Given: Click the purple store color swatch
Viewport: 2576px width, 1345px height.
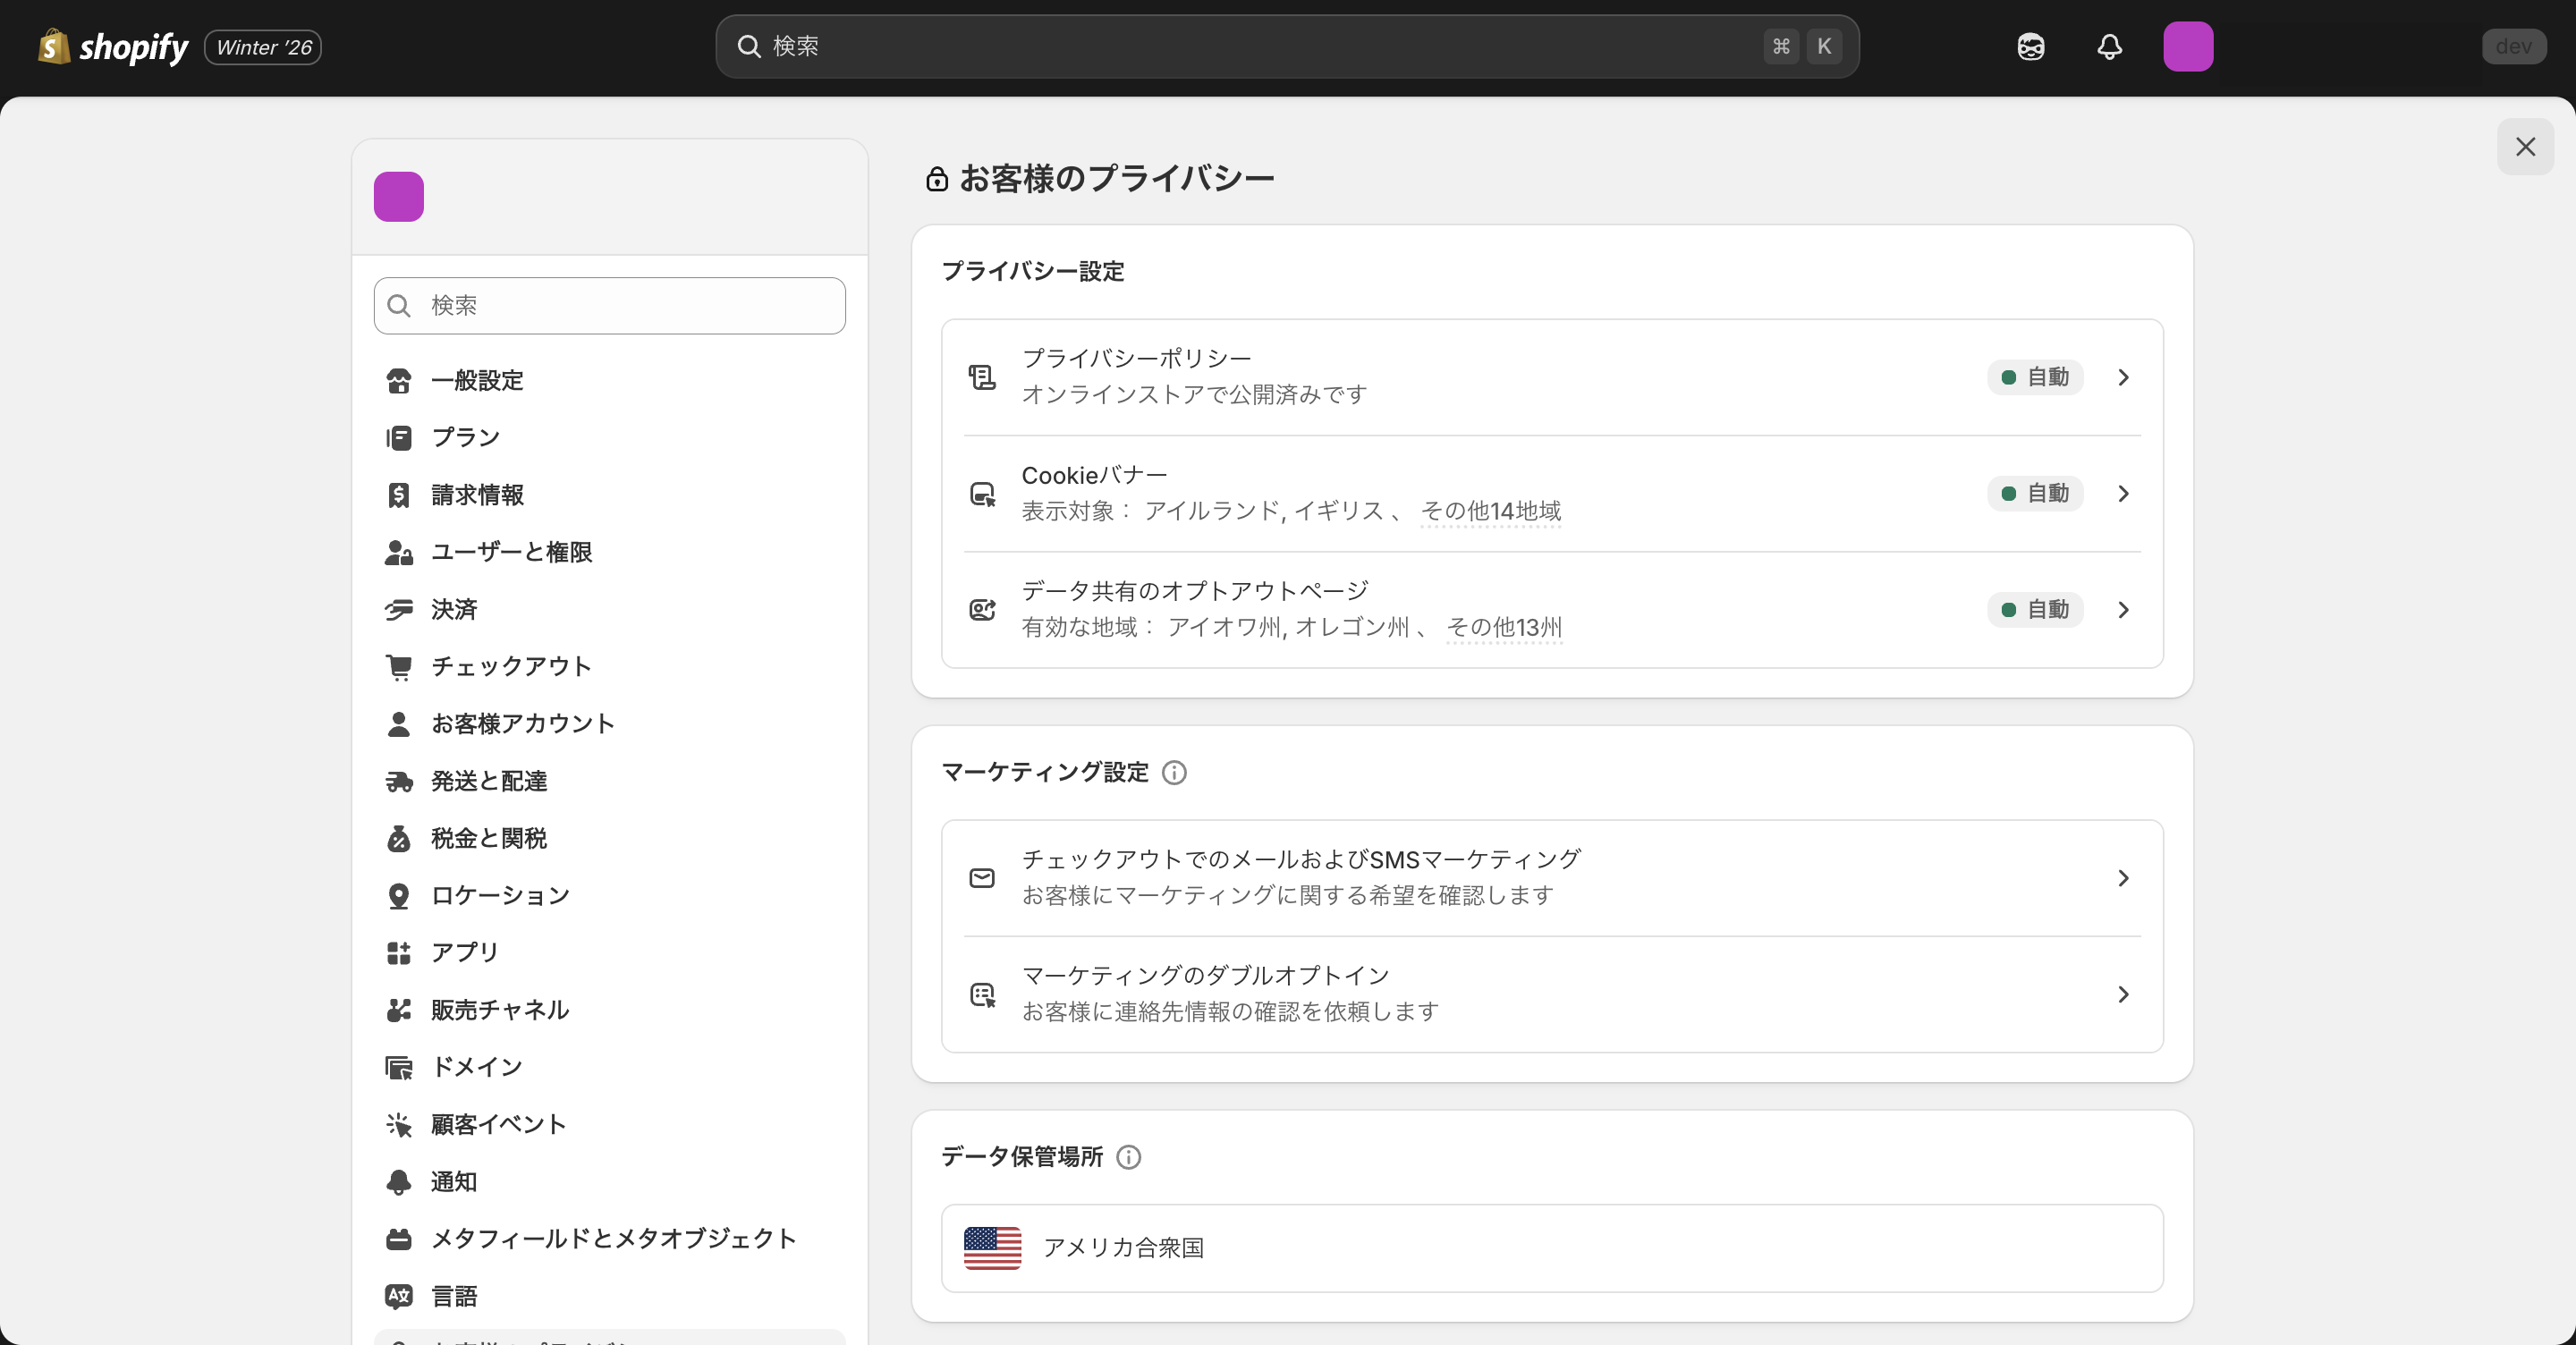Looking at the screenshot, I should 398,196.
